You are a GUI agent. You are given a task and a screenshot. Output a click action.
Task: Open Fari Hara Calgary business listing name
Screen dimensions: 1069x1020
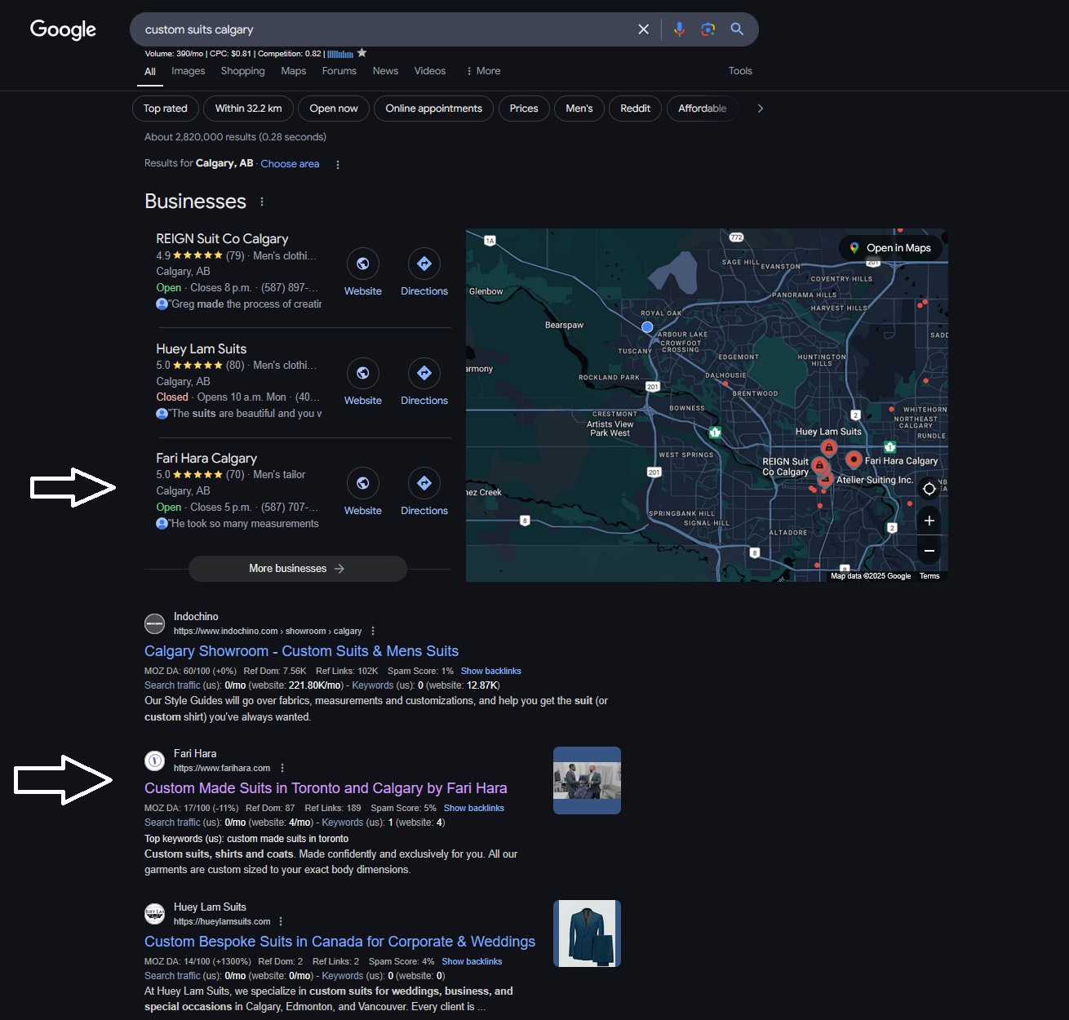[x=206, y=459]
